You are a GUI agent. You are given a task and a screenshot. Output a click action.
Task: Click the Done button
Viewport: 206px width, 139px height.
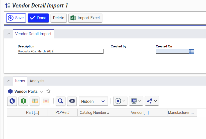click(38, 18)
